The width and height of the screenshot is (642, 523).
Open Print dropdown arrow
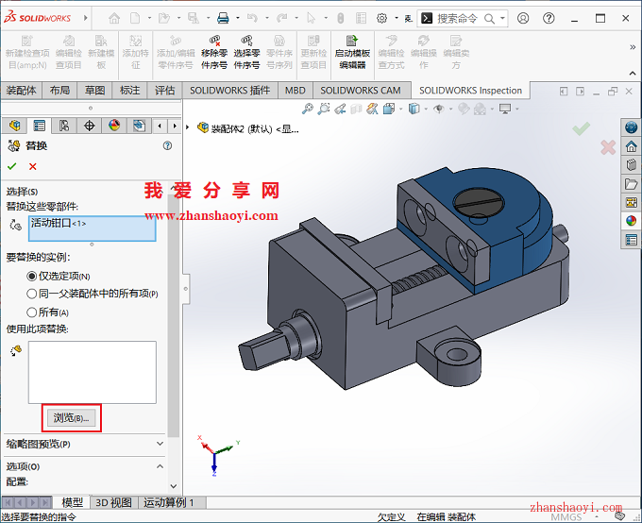(x=238, y=18)
